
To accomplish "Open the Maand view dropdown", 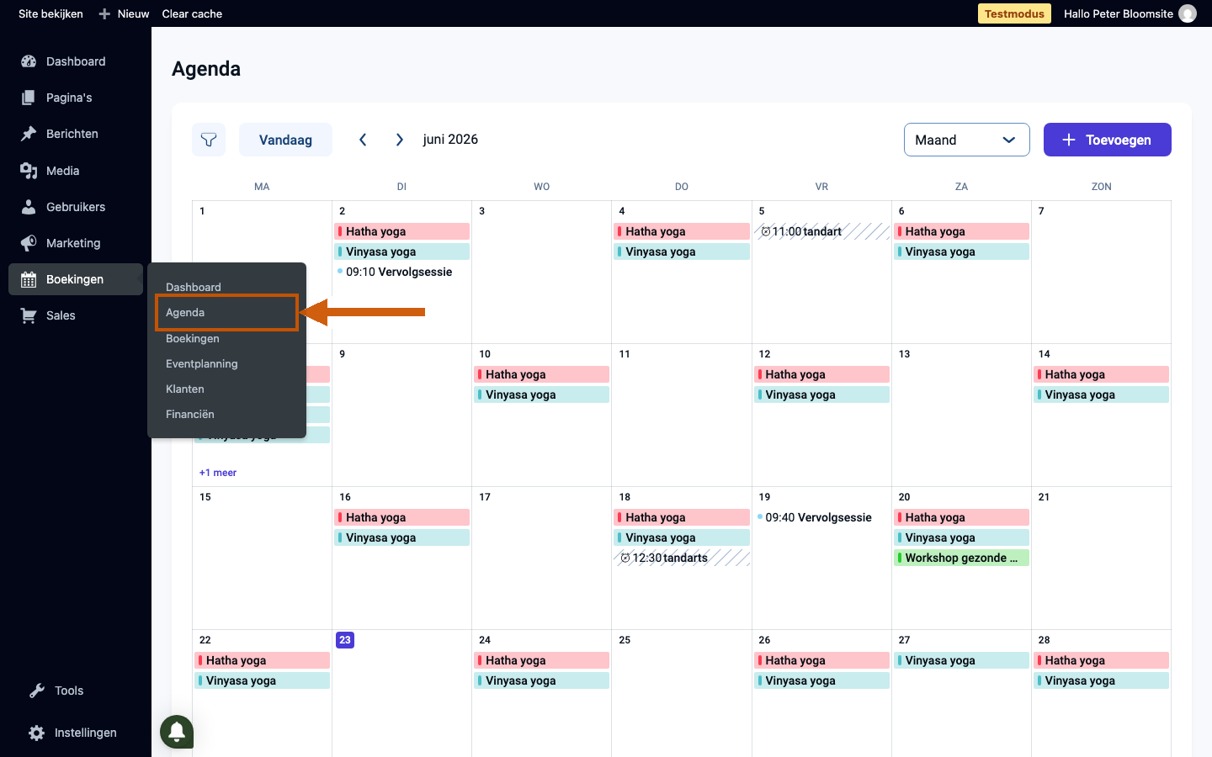I will [x=967, y=140].
